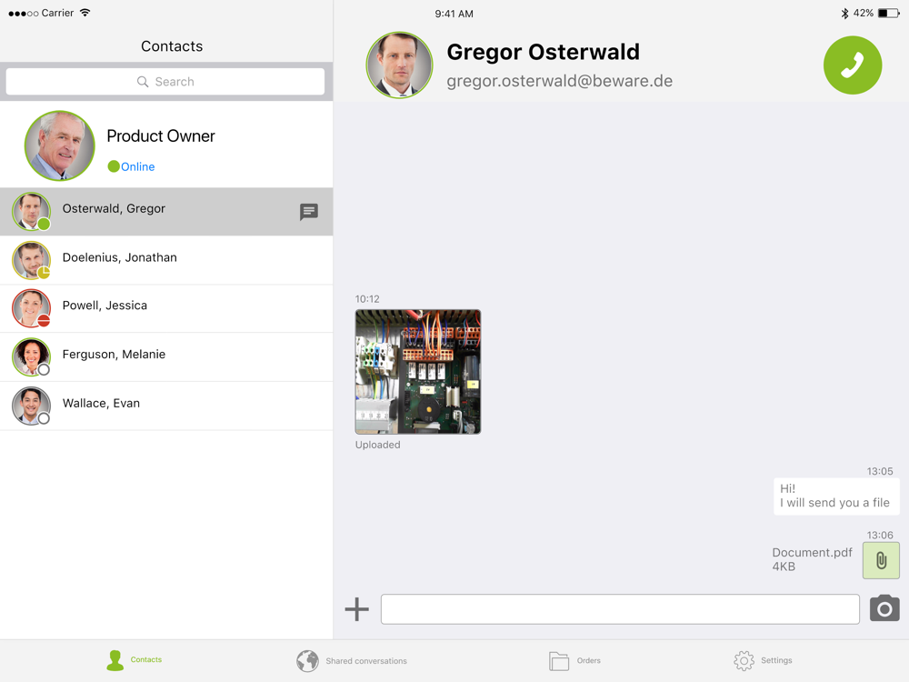Click the 9:41 AM clock in status bar
This screenshot has height=682, width=909.
click(x=454, y=14)
